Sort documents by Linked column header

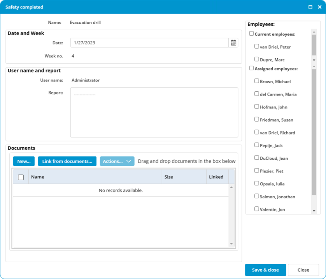[217, 177]
